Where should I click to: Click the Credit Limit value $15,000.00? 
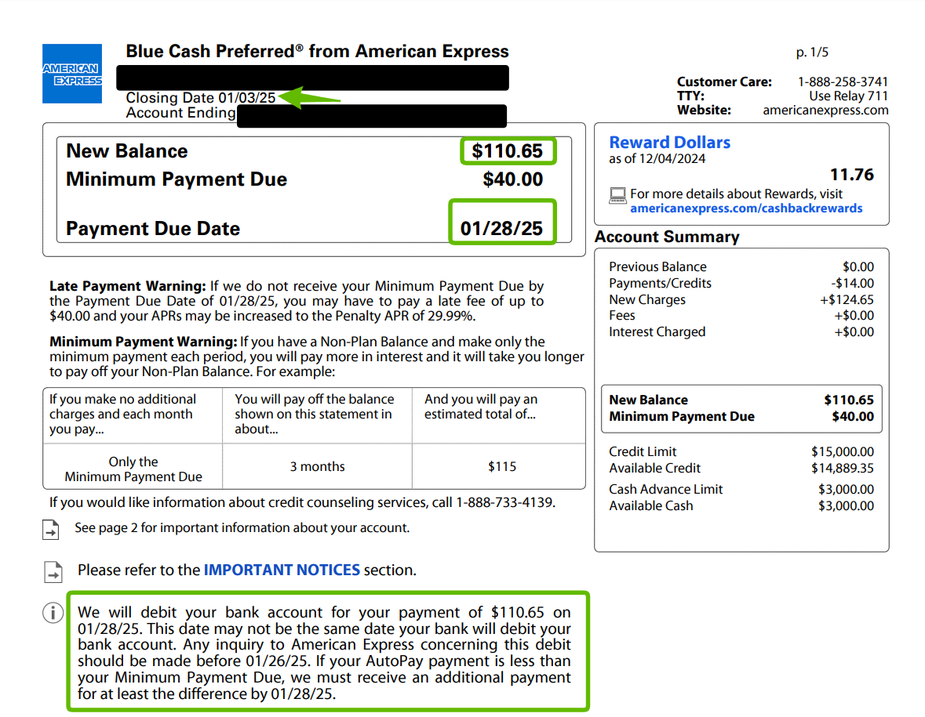tap(843, 452)
